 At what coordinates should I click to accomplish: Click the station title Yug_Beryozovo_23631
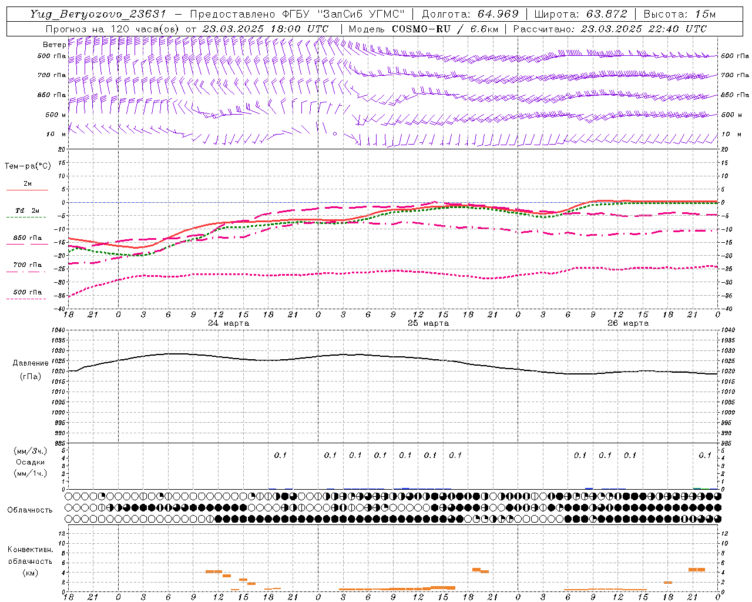[98, 14]
